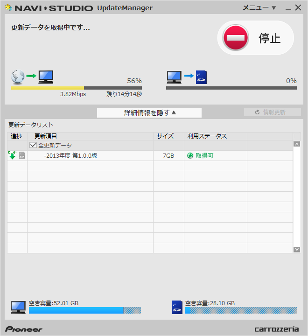Open the メニュー dropdown menu
This screenshot has width=308, height=336.
pos(259,8)
